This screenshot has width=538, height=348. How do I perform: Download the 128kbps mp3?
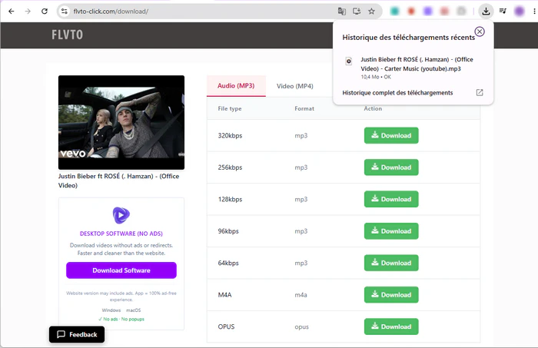tap(391, 199)
